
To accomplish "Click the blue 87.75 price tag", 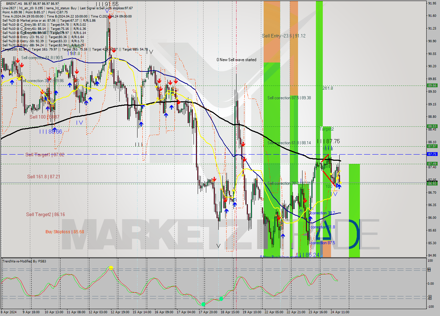I will pyautogui.click(x=432, y=154).
